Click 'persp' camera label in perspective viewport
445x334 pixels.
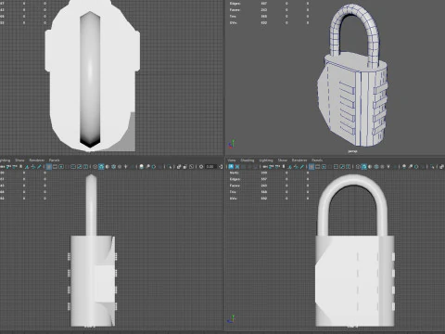[x=352, y=151]
